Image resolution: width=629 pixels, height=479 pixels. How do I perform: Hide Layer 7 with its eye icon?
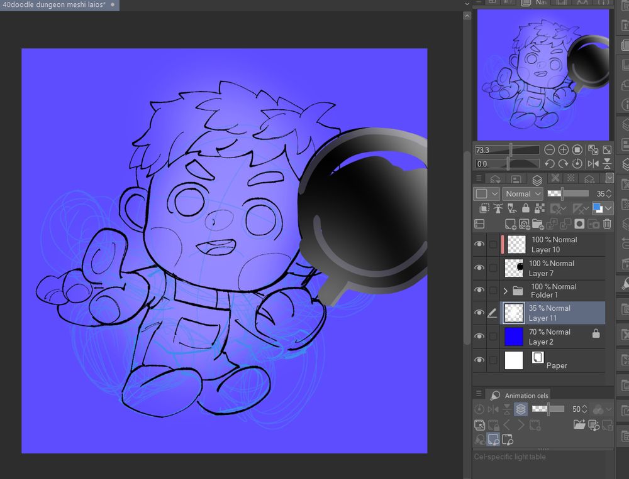click(479, 267)
